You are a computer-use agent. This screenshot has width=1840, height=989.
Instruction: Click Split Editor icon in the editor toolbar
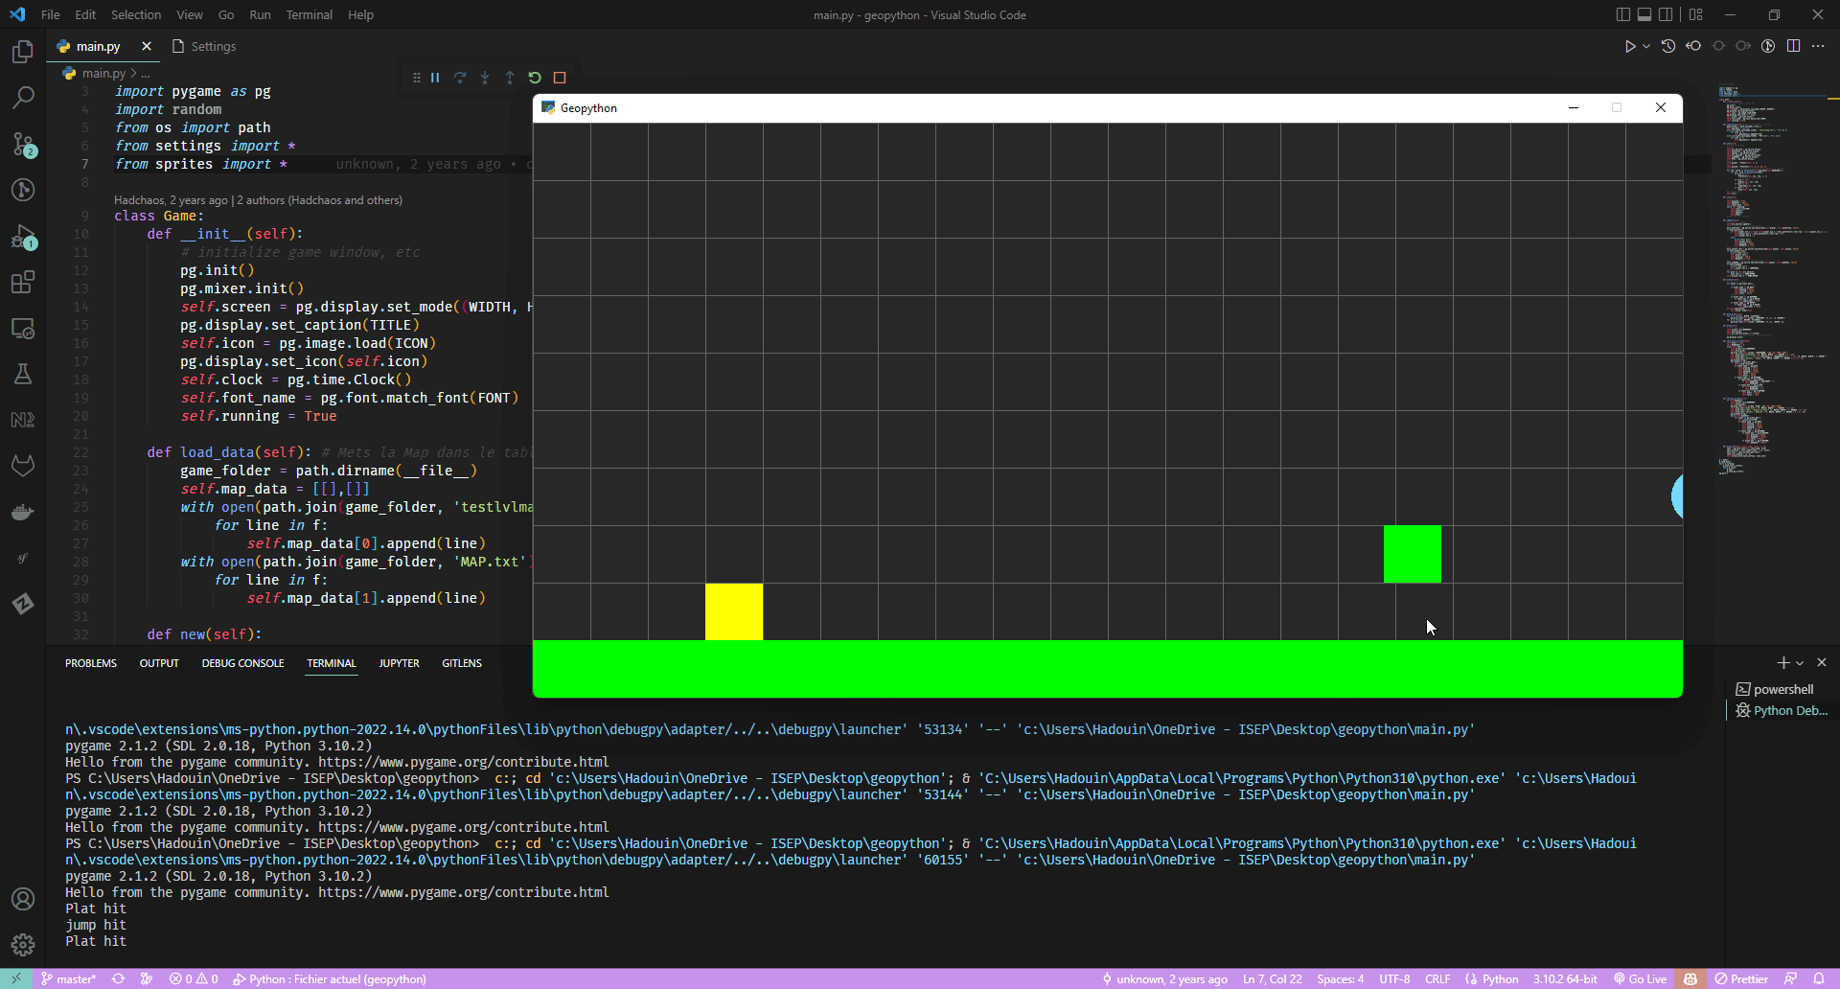pyautogui.click(x=1793, y=45)
